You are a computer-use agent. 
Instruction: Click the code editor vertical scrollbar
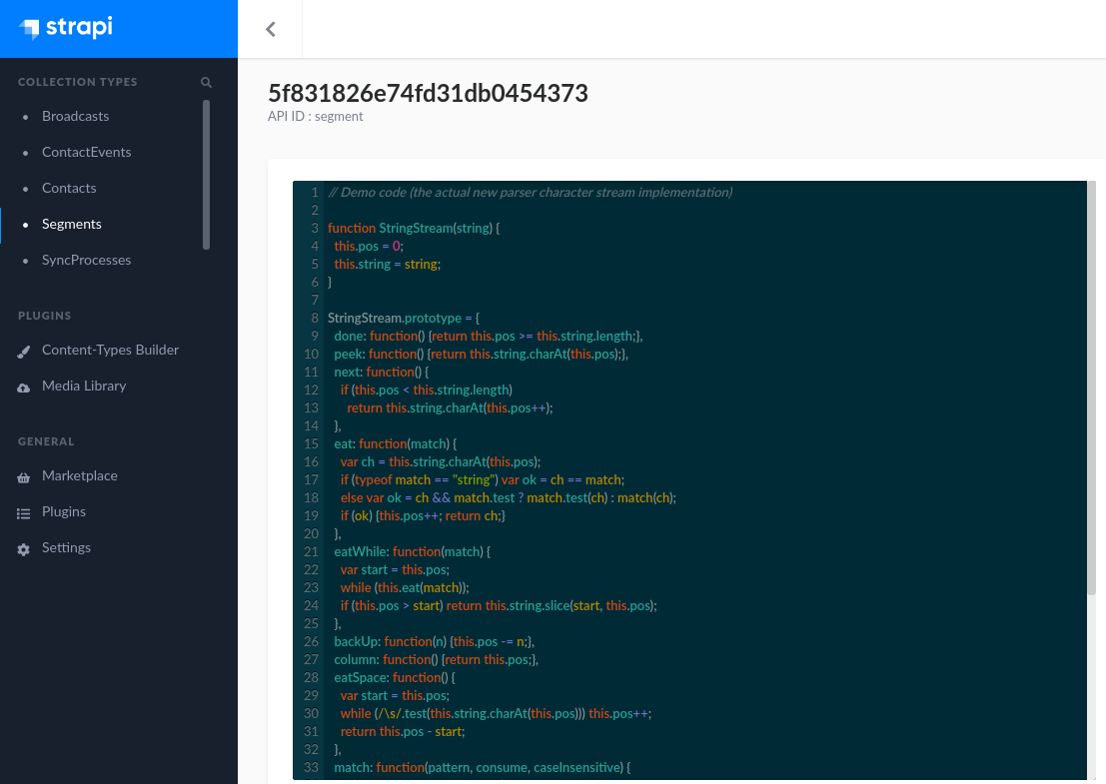[x=1091, y=388]
